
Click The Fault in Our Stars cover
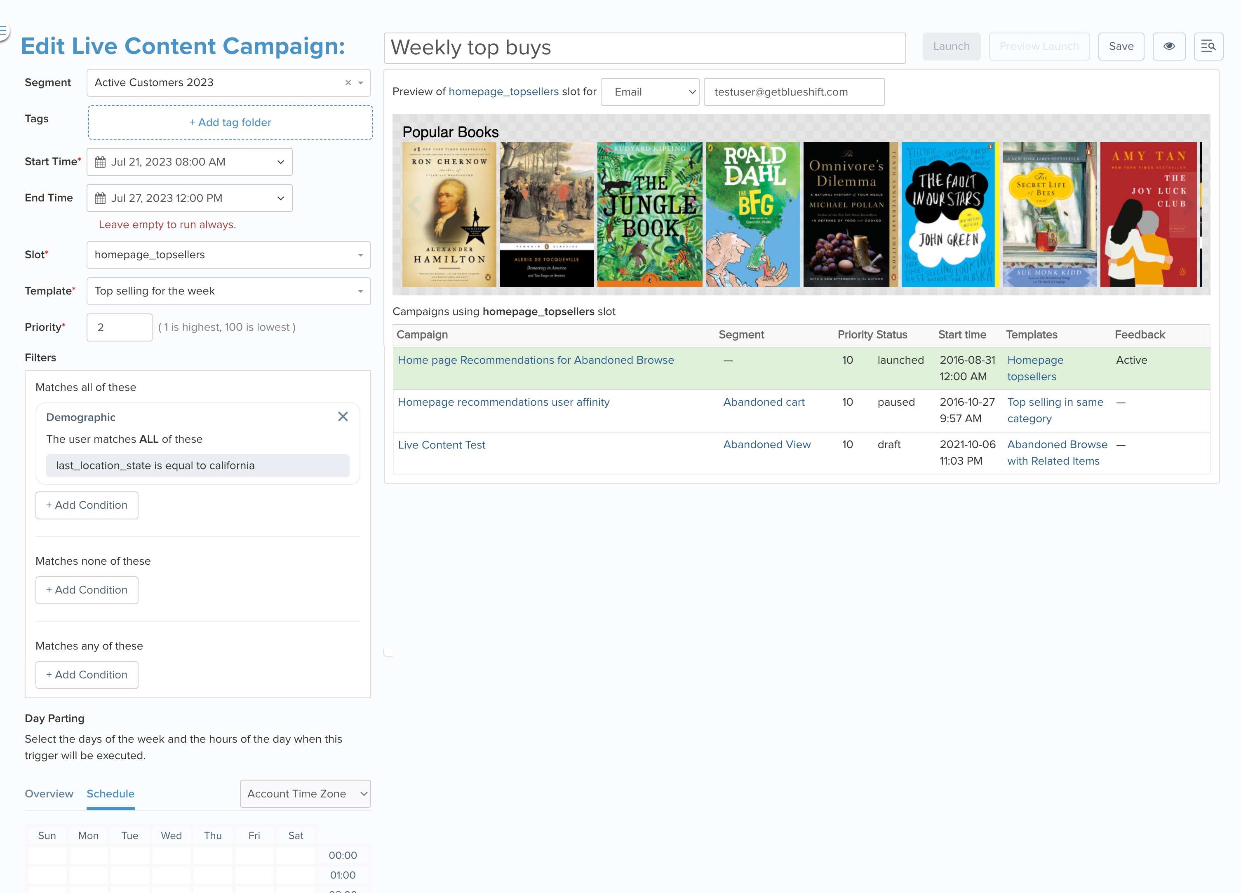(950, 214)
